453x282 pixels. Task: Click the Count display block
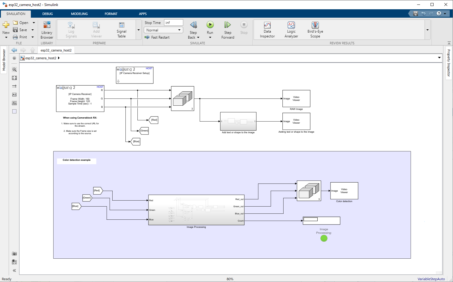pos(322,221)
